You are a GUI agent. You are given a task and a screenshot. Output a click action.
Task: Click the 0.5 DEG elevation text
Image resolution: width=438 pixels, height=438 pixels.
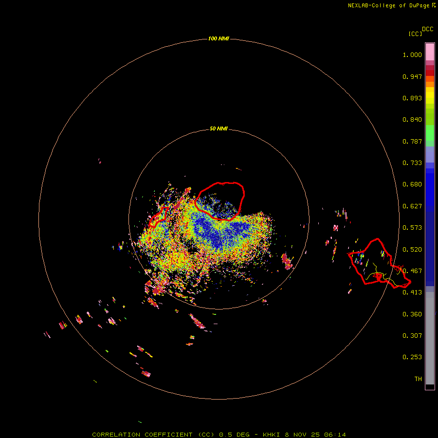click(x=234, y=435)
